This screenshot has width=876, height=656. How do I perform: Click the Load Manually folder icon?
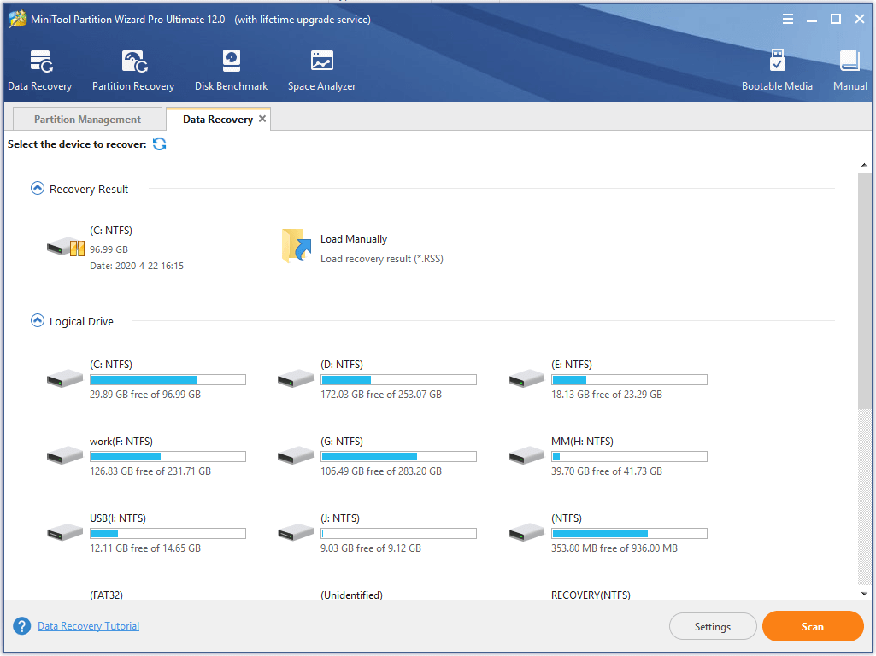[296, 246]
